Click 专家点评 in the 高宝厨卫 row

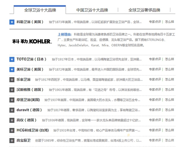tap(155, 140)
